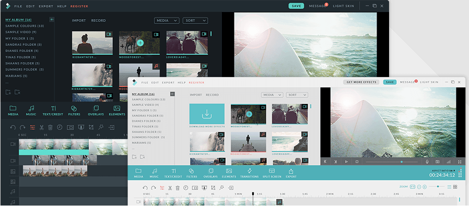Click the arrow-into-box import icon in the light window
The height and width of the screenshot is (206, 469).
[231, 188]
